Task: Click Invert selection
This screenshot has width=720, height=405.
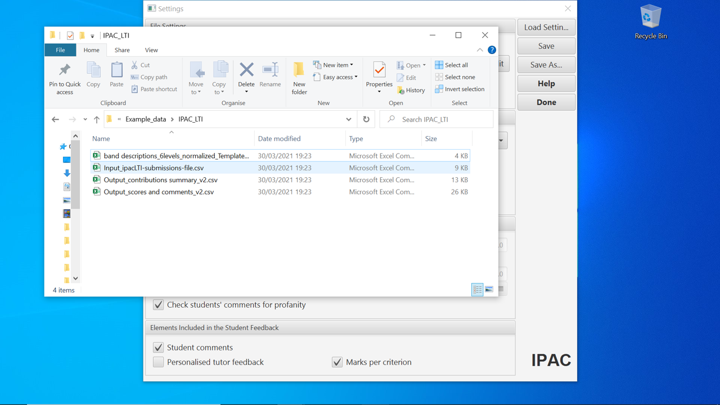Action: point(459,89)
